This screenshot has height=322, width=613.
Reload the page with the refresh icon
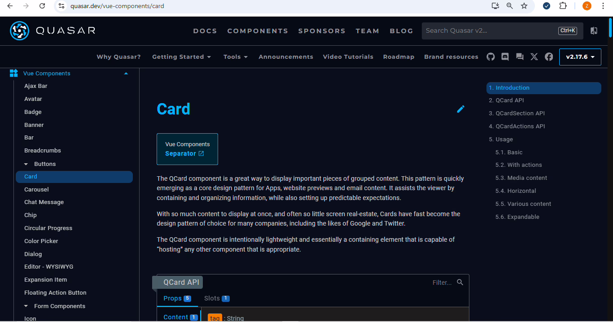click(x=42, y=6)
